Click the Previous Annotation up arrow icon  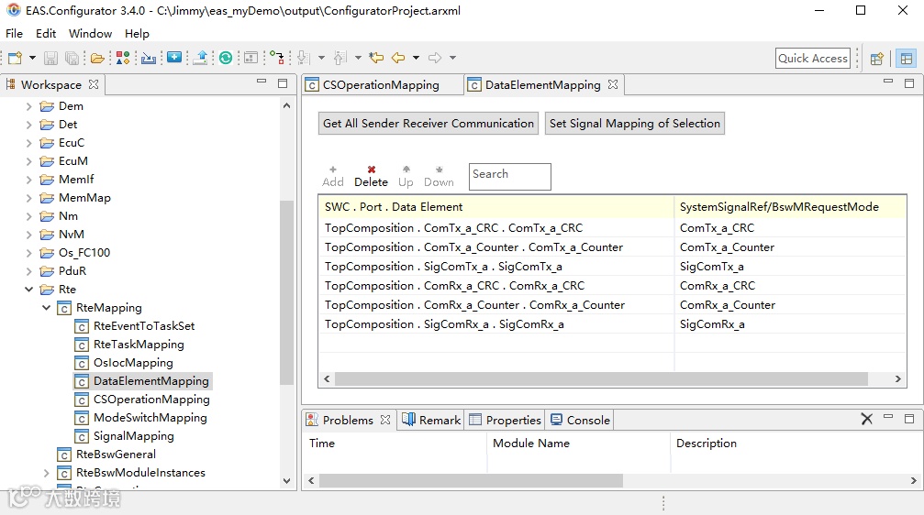pyautogui.click(x=340, y=58)
